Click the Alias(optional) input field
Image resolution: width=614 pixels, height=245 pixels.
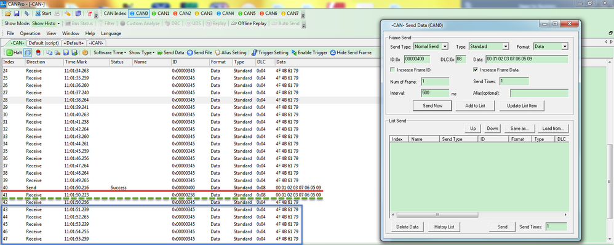click(x=539, y=94)
